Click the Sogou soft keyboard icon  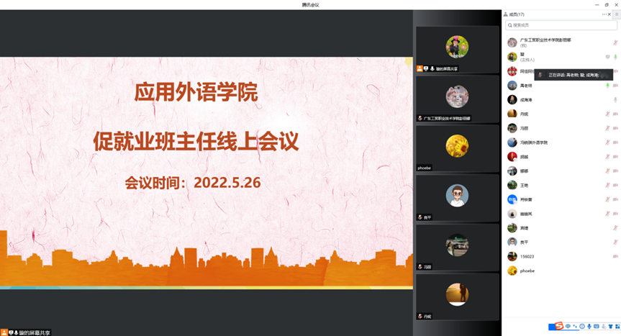point(597,327)
